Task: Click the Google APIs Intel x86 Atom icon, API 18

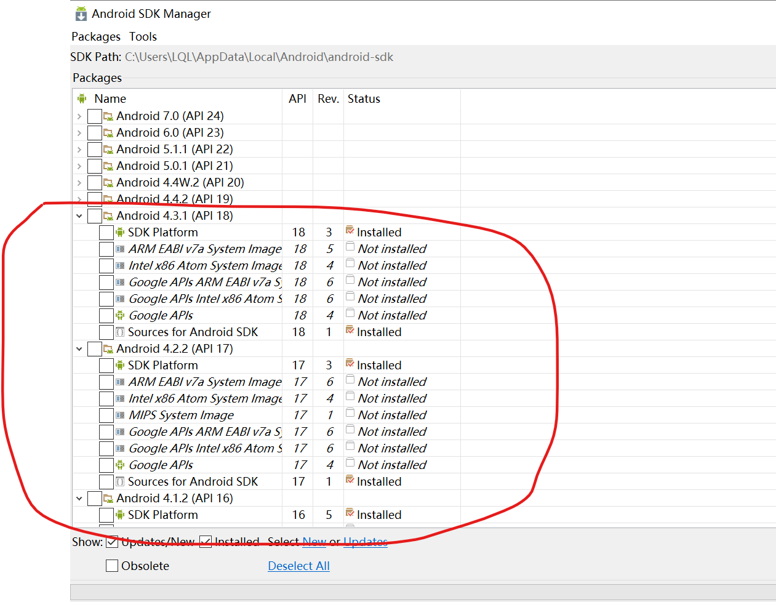Action: [120, 299]
